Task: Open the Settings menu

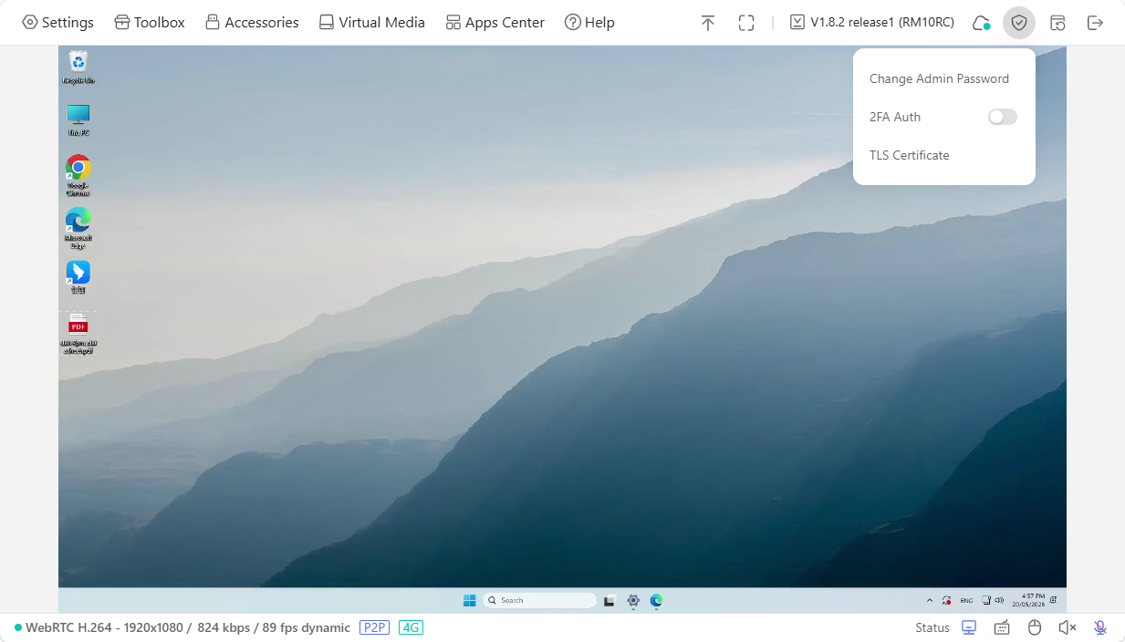Action: (x=57, y=22)
